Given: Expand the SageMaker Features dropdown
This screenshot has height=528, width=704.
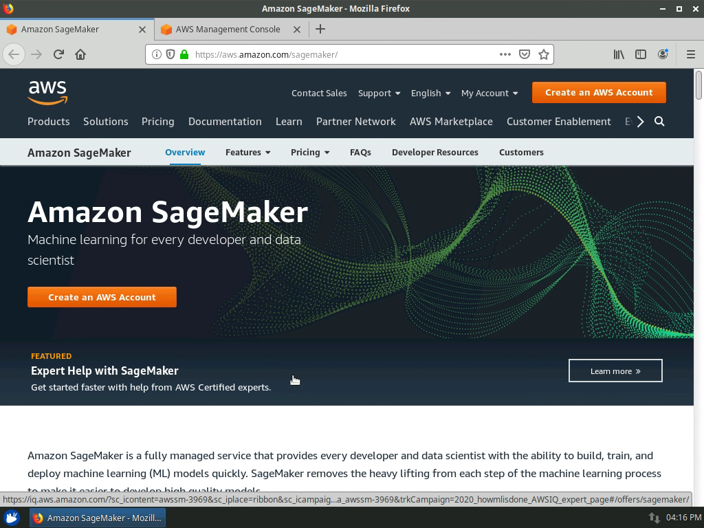Looking at the screenshot, I should coord(247,152).
